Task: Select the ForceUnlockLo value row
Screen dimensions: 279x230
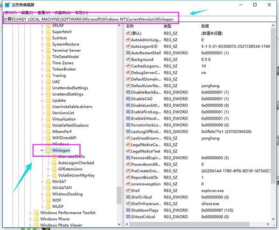Action: pyautogui.click(x=197, y=125)
